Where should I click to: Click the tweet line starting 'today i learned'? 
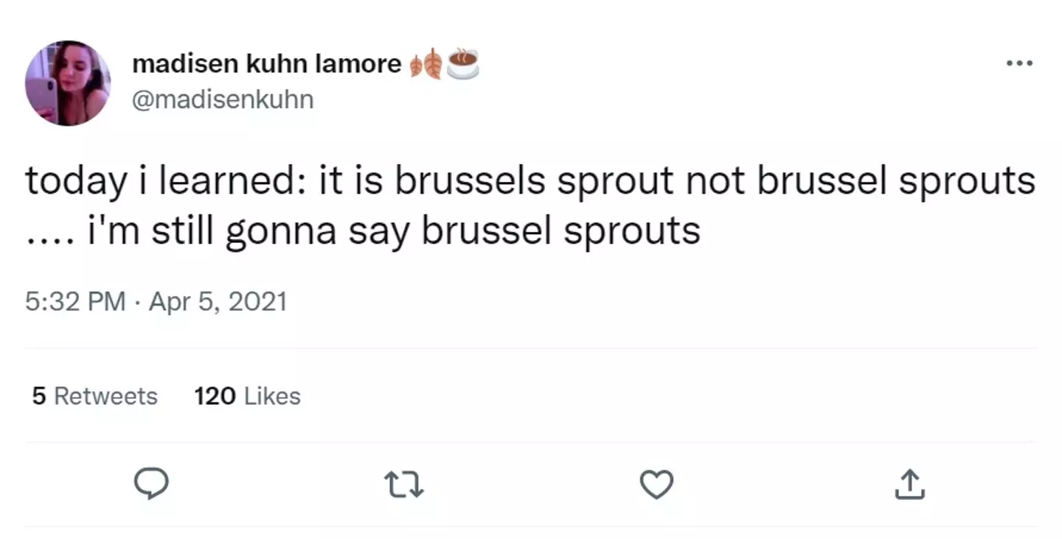pos(530,183)
